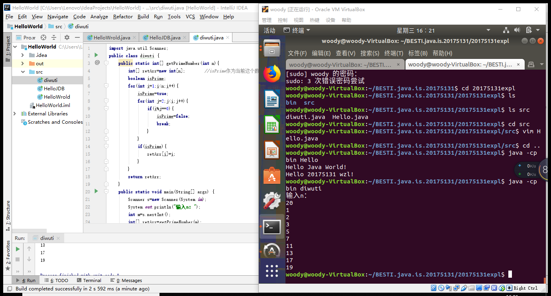Expand the .idea folder

pos(23,55)
